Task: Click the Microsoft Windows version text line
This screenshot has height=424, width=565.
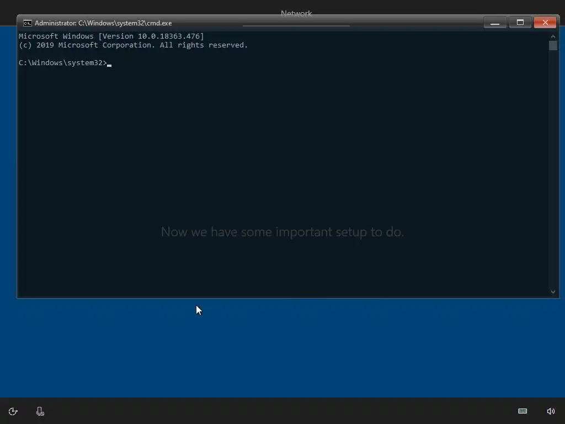Action: click(x=111, y=36)
